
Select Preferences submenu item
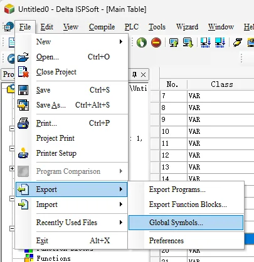coord(186,241)
